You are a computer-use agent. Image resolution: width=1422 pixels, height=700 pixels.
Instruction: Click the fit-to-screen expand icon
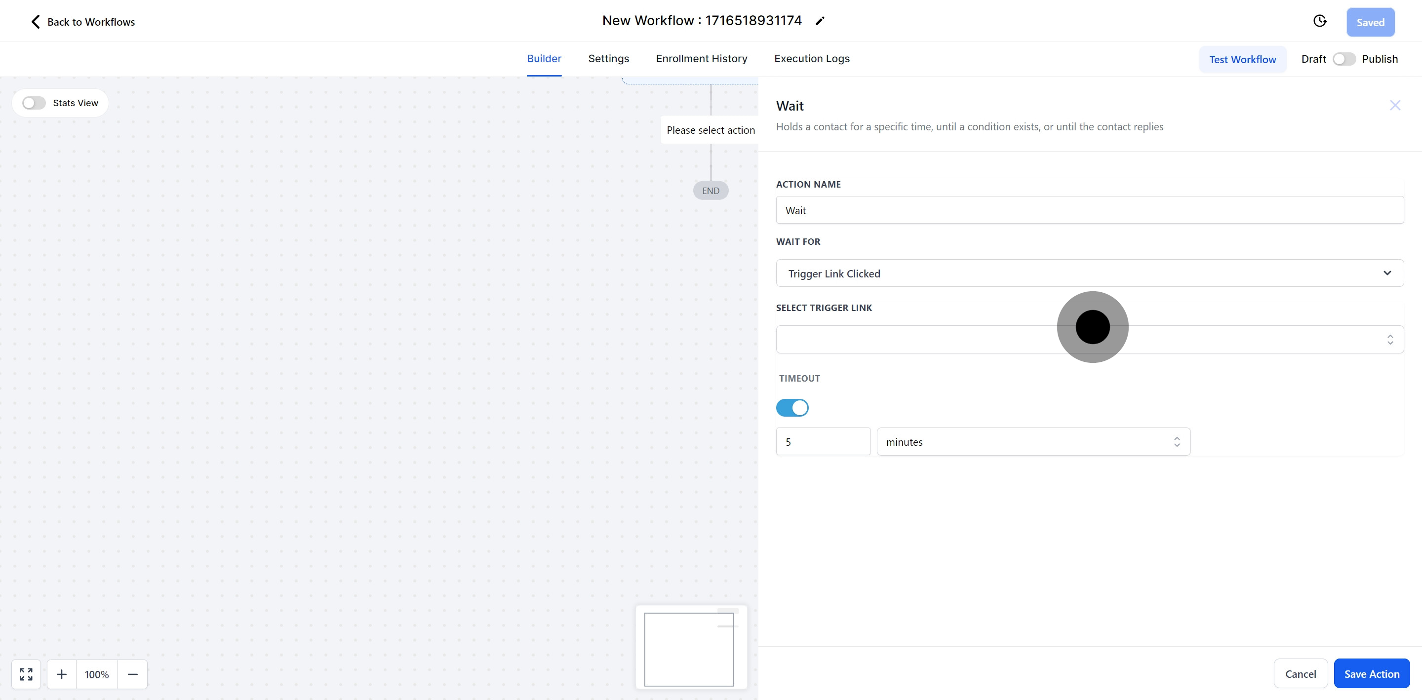[x=26, y=674]
